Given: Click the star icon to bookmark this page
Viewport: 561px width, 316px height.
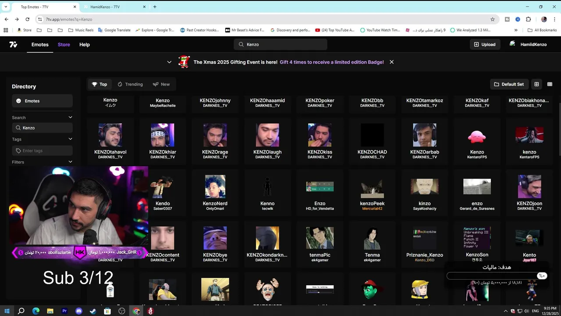Looking at the screenshot, I should click(x=493, y=19).
